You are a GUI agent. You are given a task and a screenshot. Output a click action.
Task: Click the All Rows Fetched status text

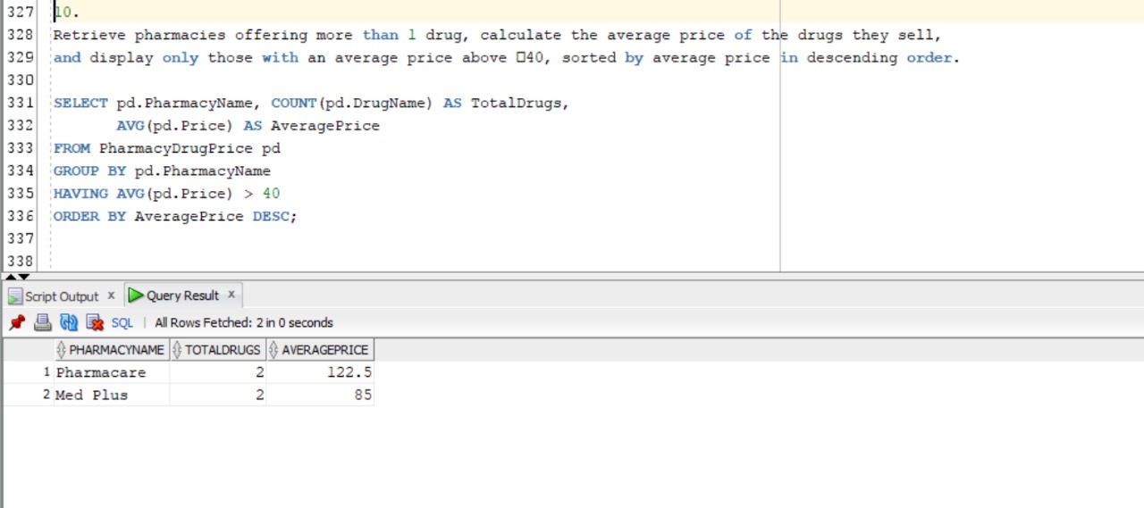tap(244, 323)
